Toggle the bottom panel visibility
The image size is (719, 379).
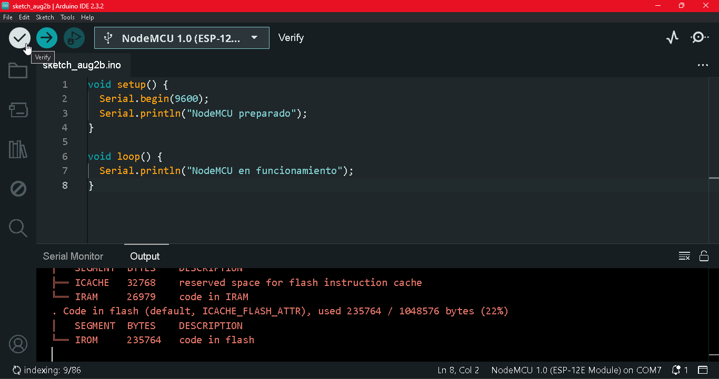[x=703, y=370]
